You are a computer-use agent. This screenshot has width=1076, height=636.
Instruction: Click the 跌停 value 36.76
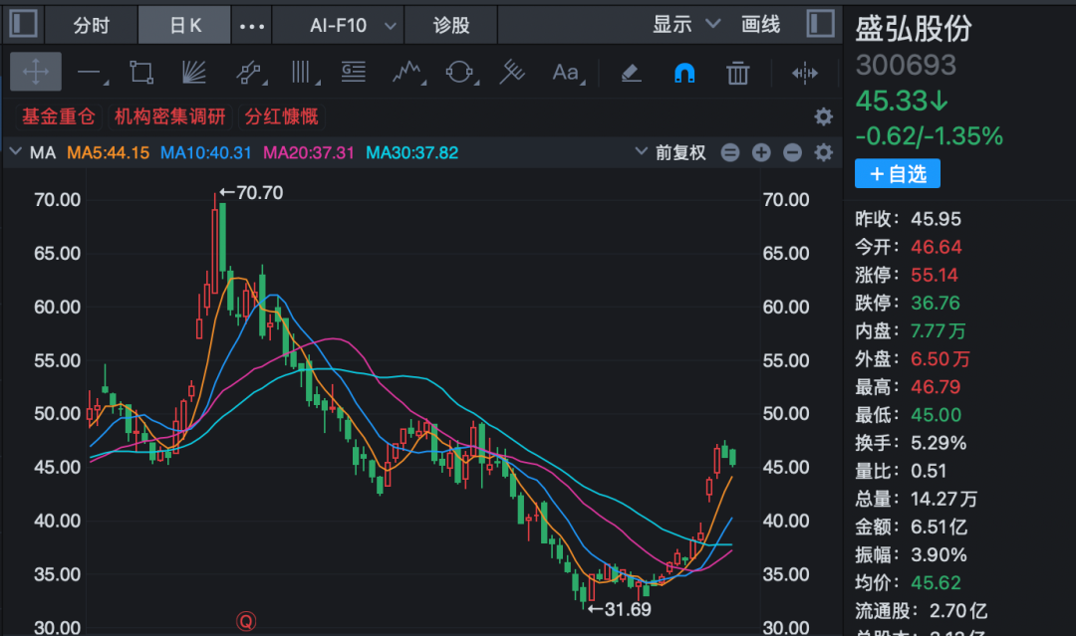[936, 303]
